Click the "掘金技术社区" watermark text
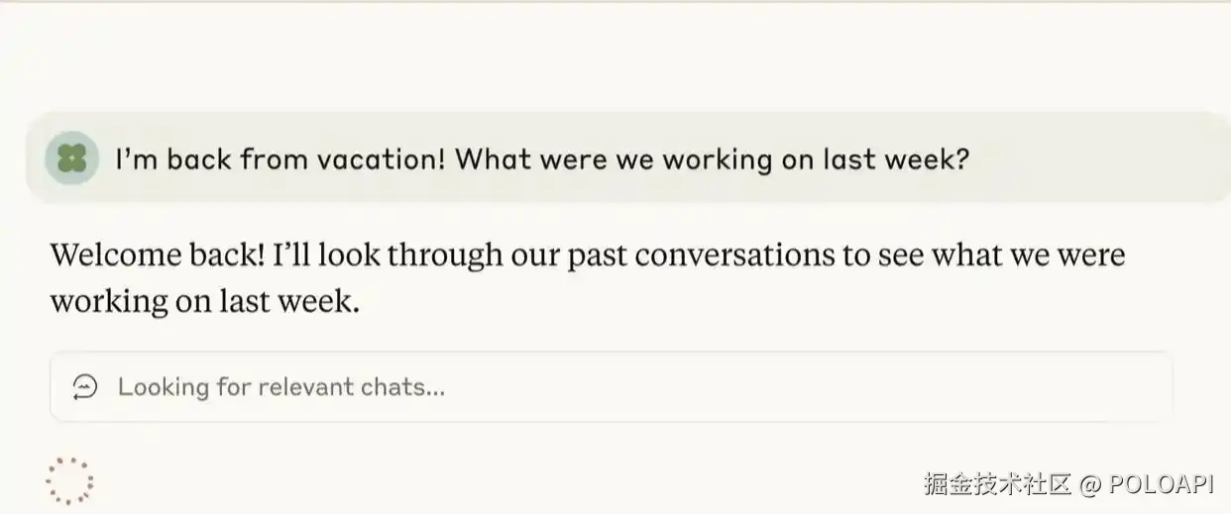 [x=997, y=484]
